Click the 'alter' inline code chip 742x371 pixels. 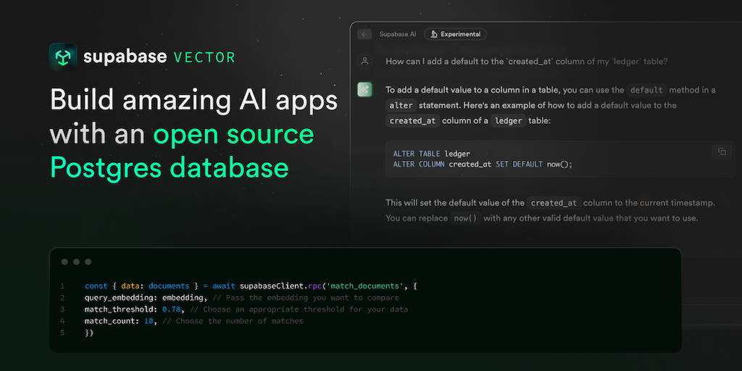pos(401,106)
